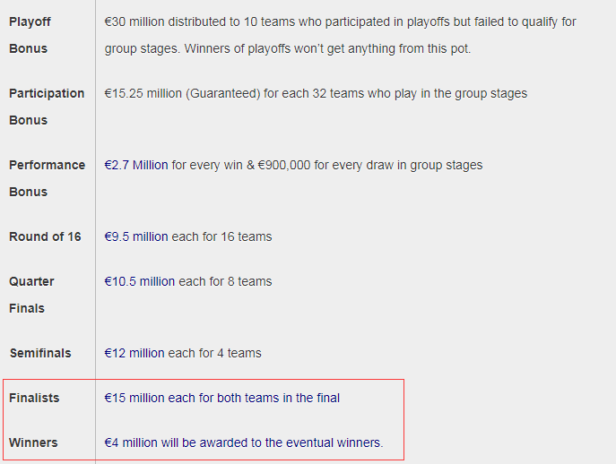Open the "€2.7 Million" link
The height and width of the screenshot is (464, 616).
136,165
